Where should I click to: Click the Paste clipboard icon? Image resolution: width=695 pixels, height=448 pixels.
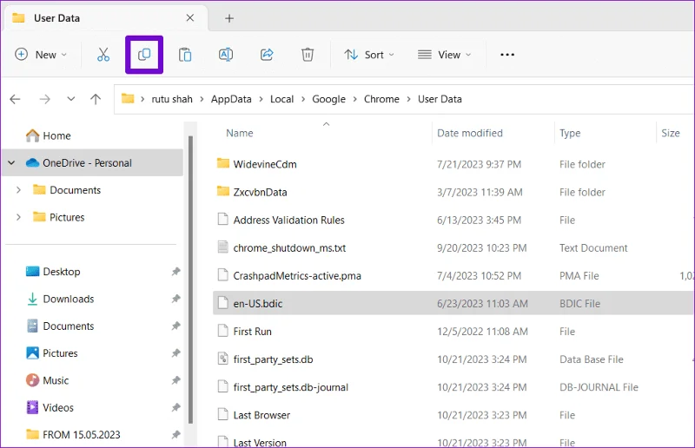pos(185,55)
